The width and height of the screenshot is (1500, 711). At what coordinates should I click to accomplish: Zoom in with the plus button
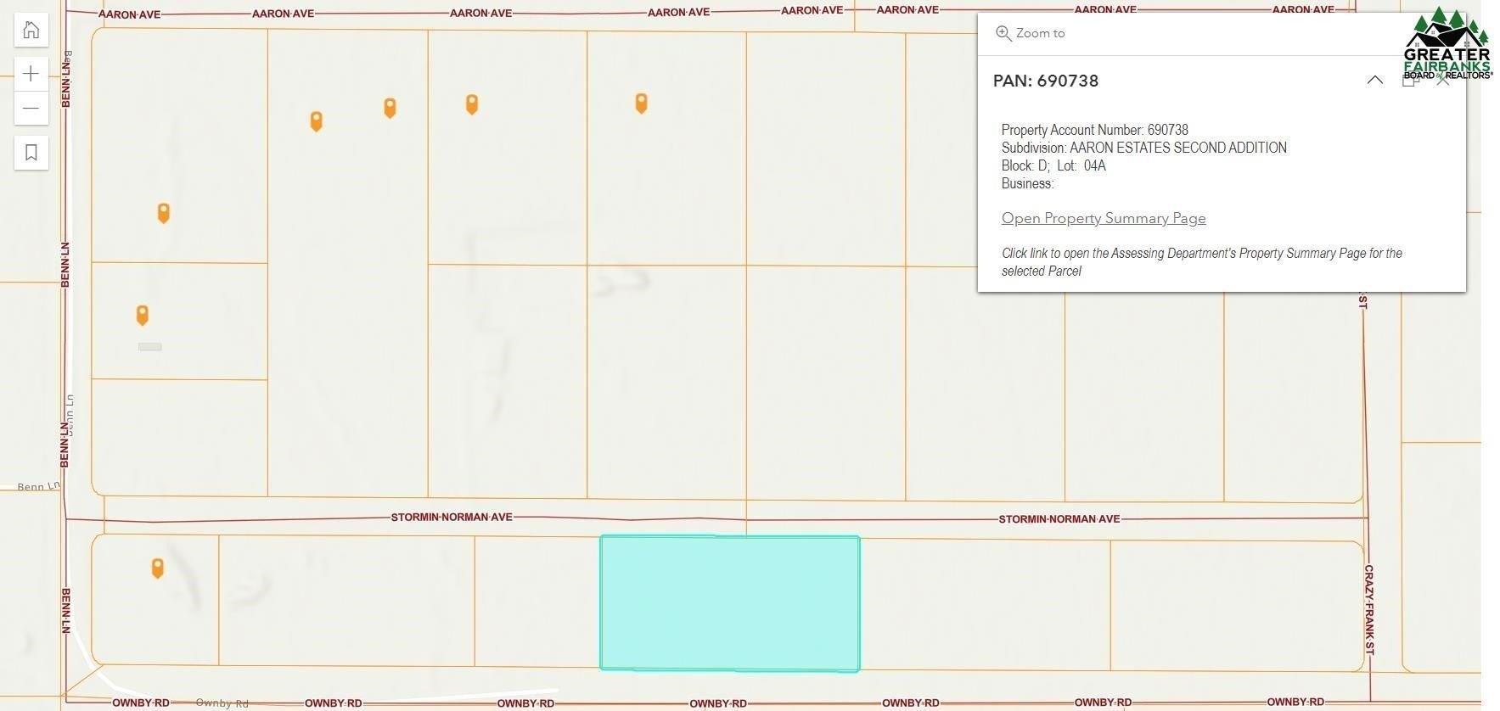coord(31,74)
